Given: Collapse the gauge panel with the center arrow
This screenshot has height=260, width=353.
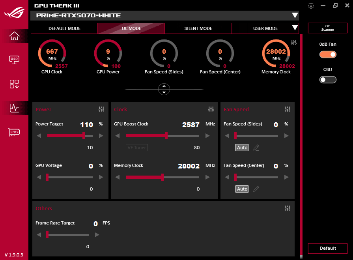Looking at the screenshot, I should click(x=164, y=89).
